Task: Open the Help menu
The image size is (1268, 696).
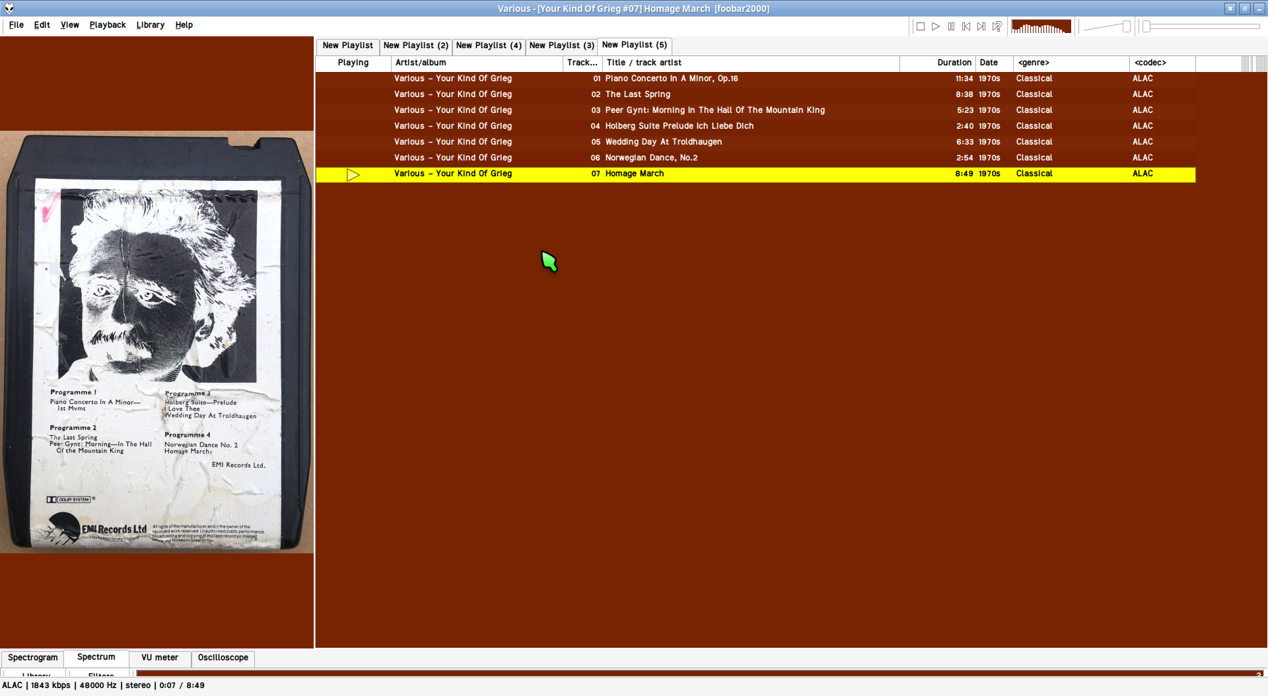Action: (184, 25)
